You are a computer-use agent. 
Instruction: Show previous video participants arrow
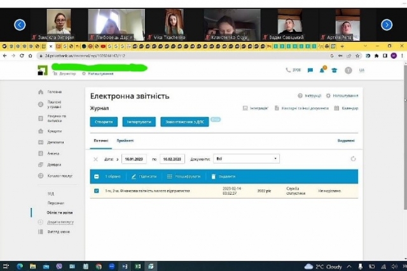point(20,25)
